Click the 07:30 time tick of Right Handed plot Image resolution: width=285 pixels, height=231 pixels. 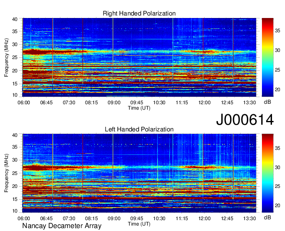[x=69, y=103]
